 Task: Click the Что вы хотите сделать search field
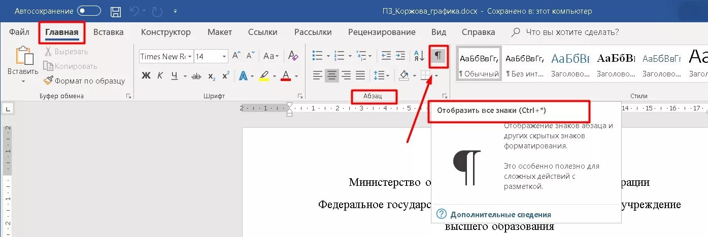(565, 32)
